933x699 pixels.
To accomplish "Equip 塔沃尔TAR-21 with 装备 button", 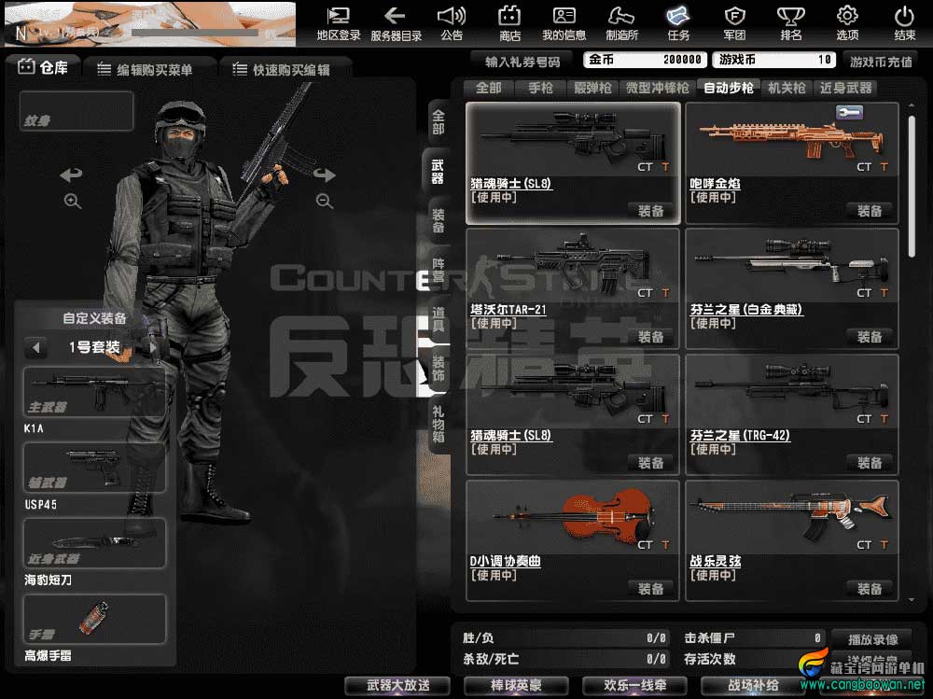I will [651, 337].
